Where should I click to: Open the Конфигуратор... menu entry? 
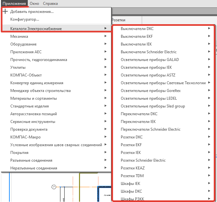[25, 20]
